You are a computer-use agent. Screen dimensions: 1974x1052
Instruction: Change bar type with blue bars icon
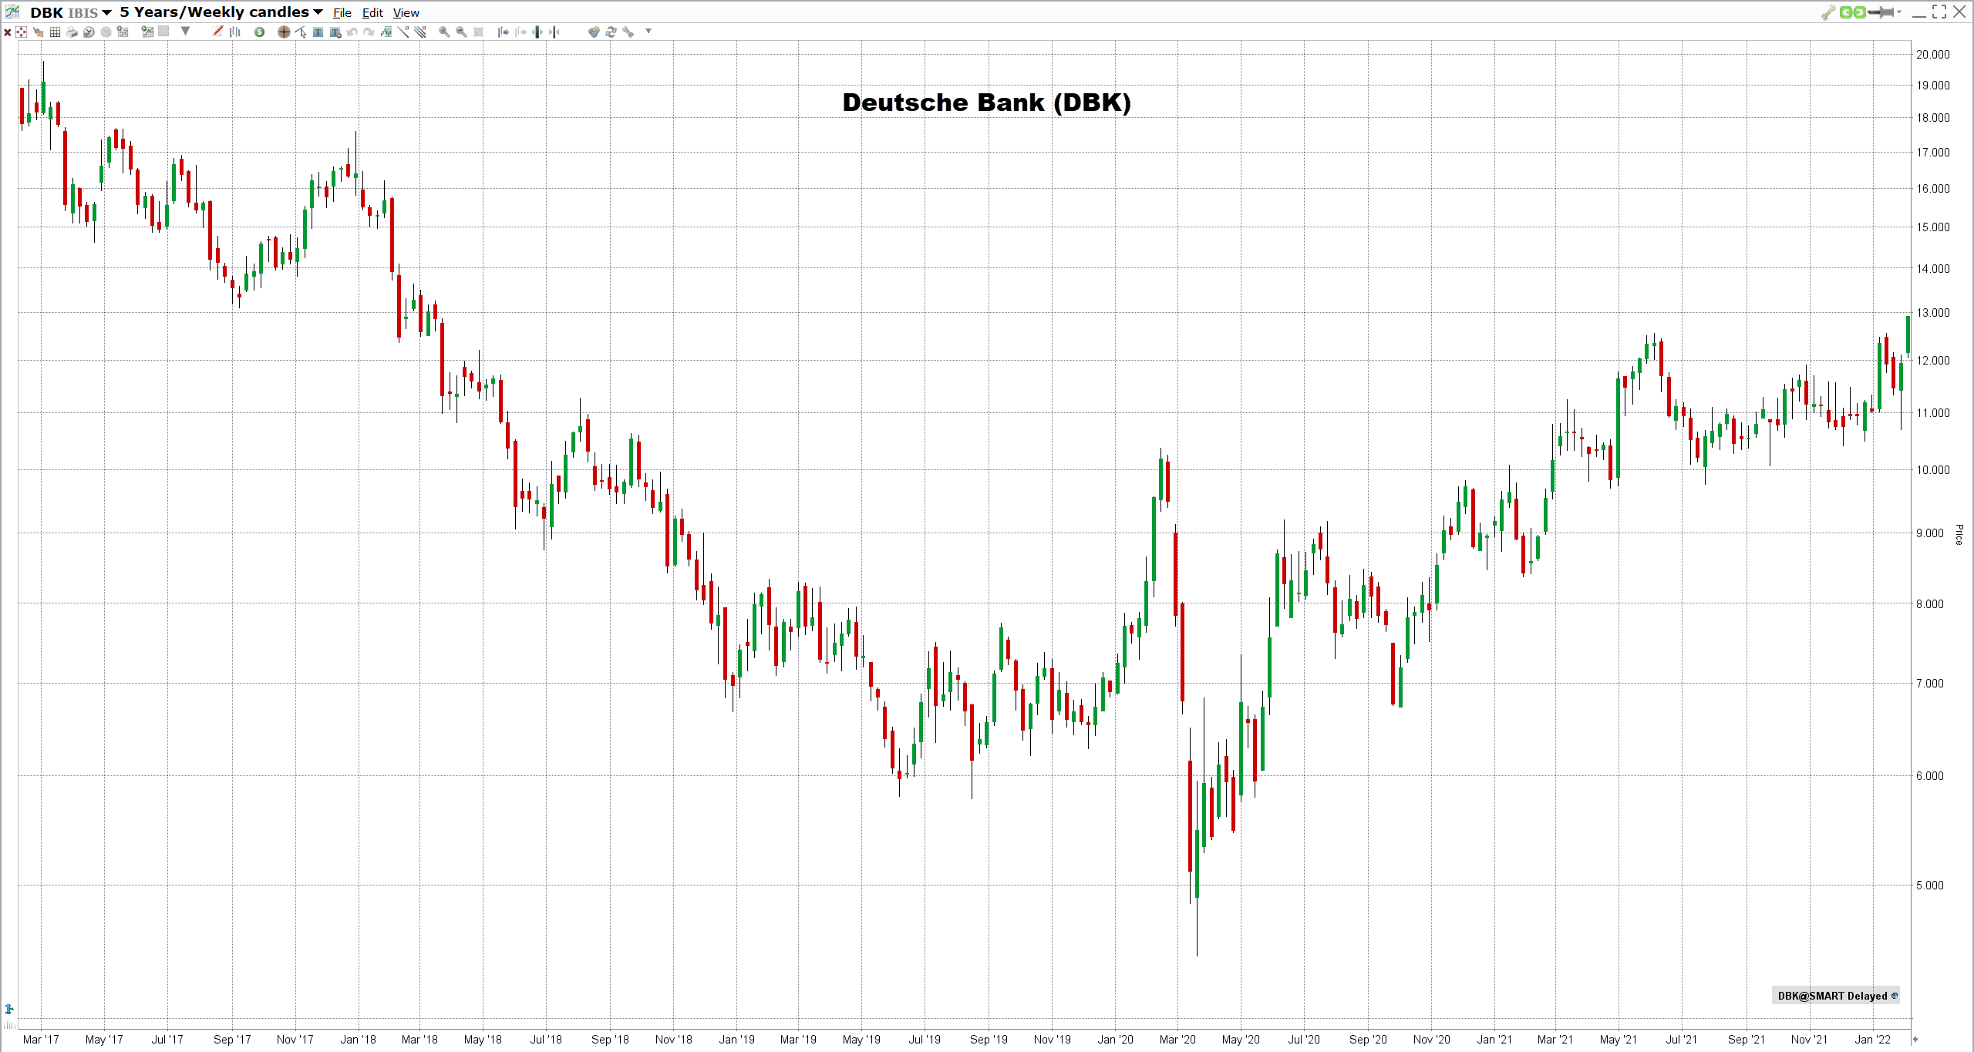[x=234, y=32]
